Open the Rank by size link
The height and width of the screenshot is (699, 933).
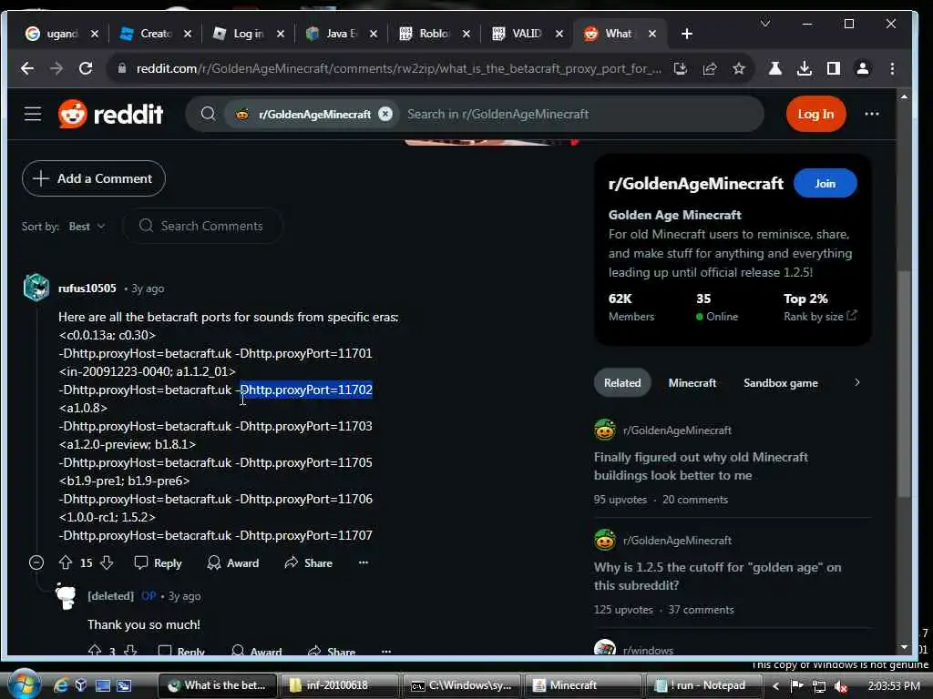[x=820, y=316]
